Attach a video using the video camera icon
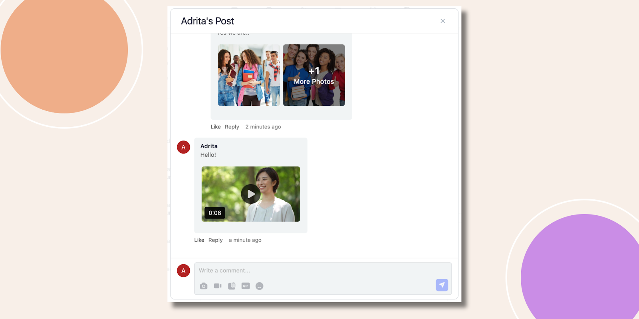Screen dimensions: 639x319 pyautogui.click(x=218, y=286)
